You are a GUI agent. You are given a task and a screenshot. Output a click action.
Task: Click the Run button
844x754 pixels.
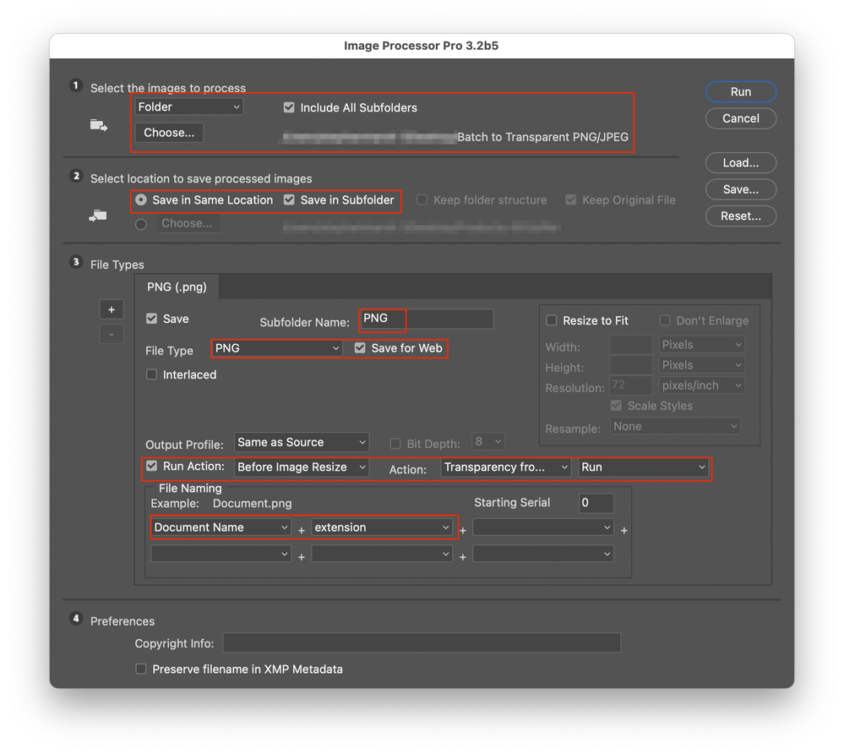[741, 91]
